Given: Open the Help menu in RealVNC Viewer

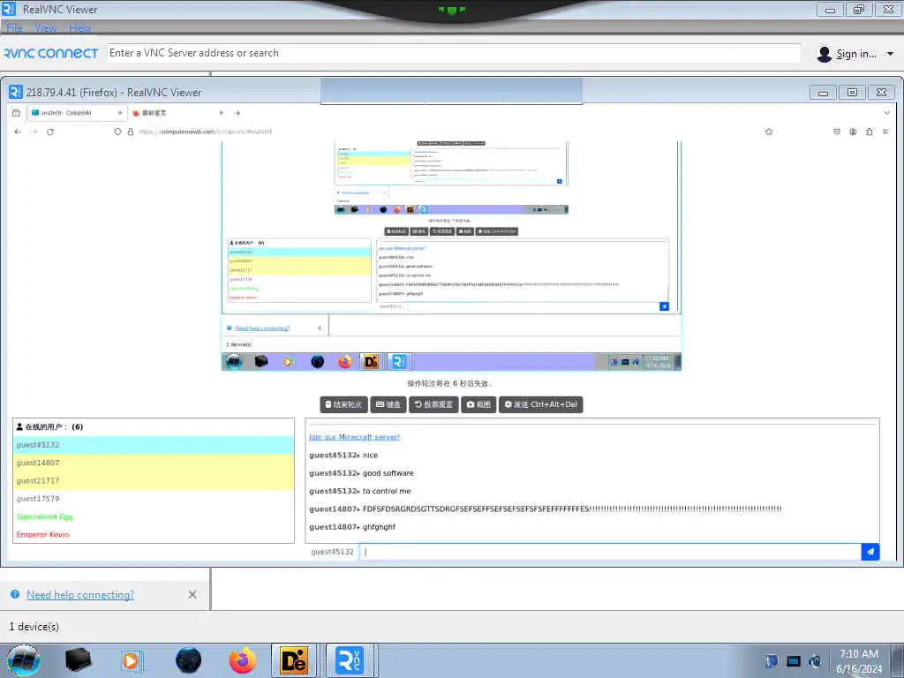Looking at the screenshot, I should coord(79,27).
